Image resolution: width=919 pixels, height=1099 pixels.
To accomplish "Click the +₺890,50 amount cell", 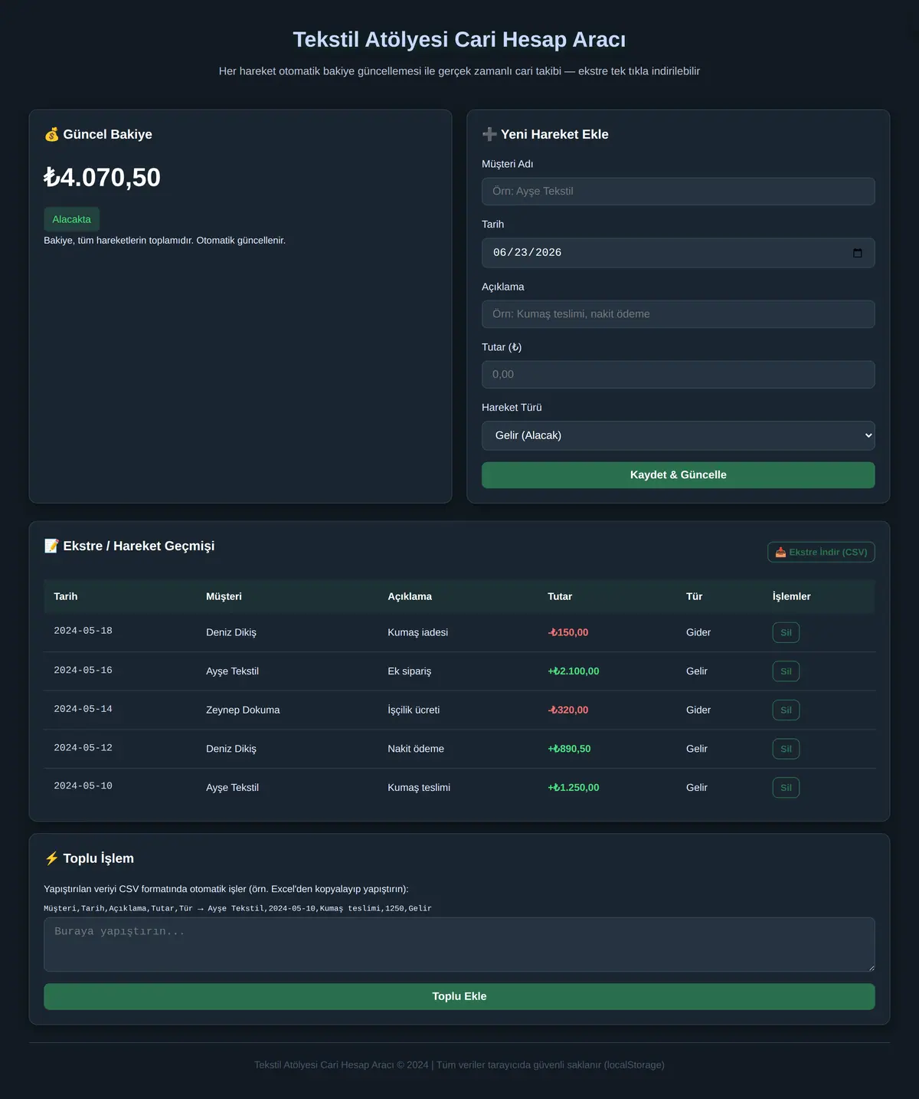I will coord(569,749).
